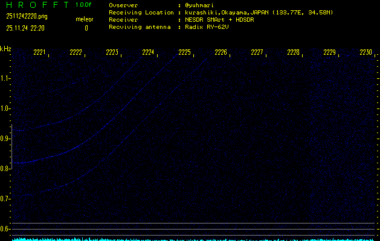Select the 2230 time marker
Image resolution: width=380 pixels, height=241 pixels.
[x=366, y=53]
